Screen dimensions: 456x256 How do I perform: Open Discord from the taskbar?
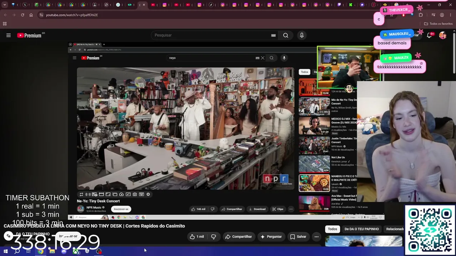64,251
